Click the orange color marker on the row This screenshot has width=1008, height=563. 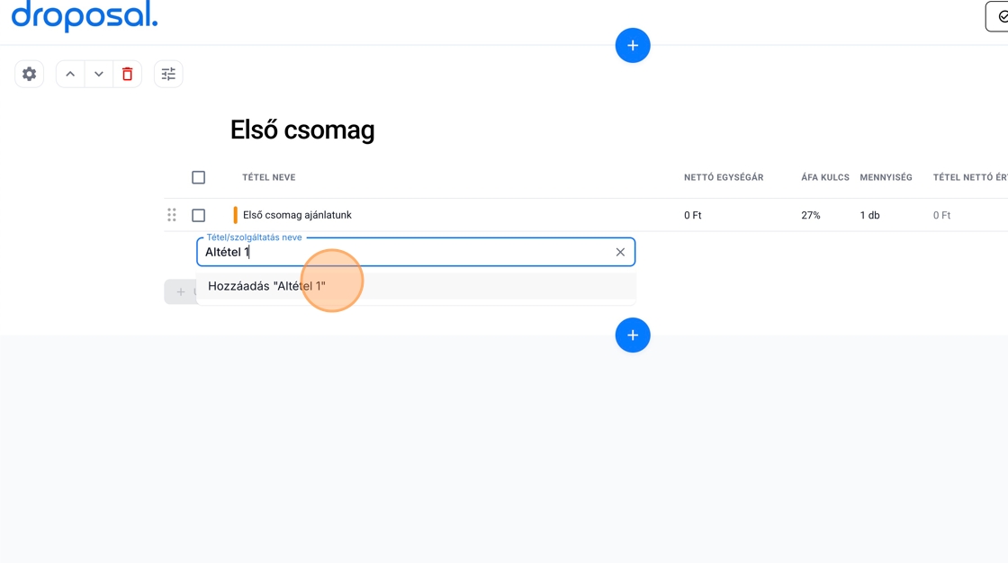235,215
